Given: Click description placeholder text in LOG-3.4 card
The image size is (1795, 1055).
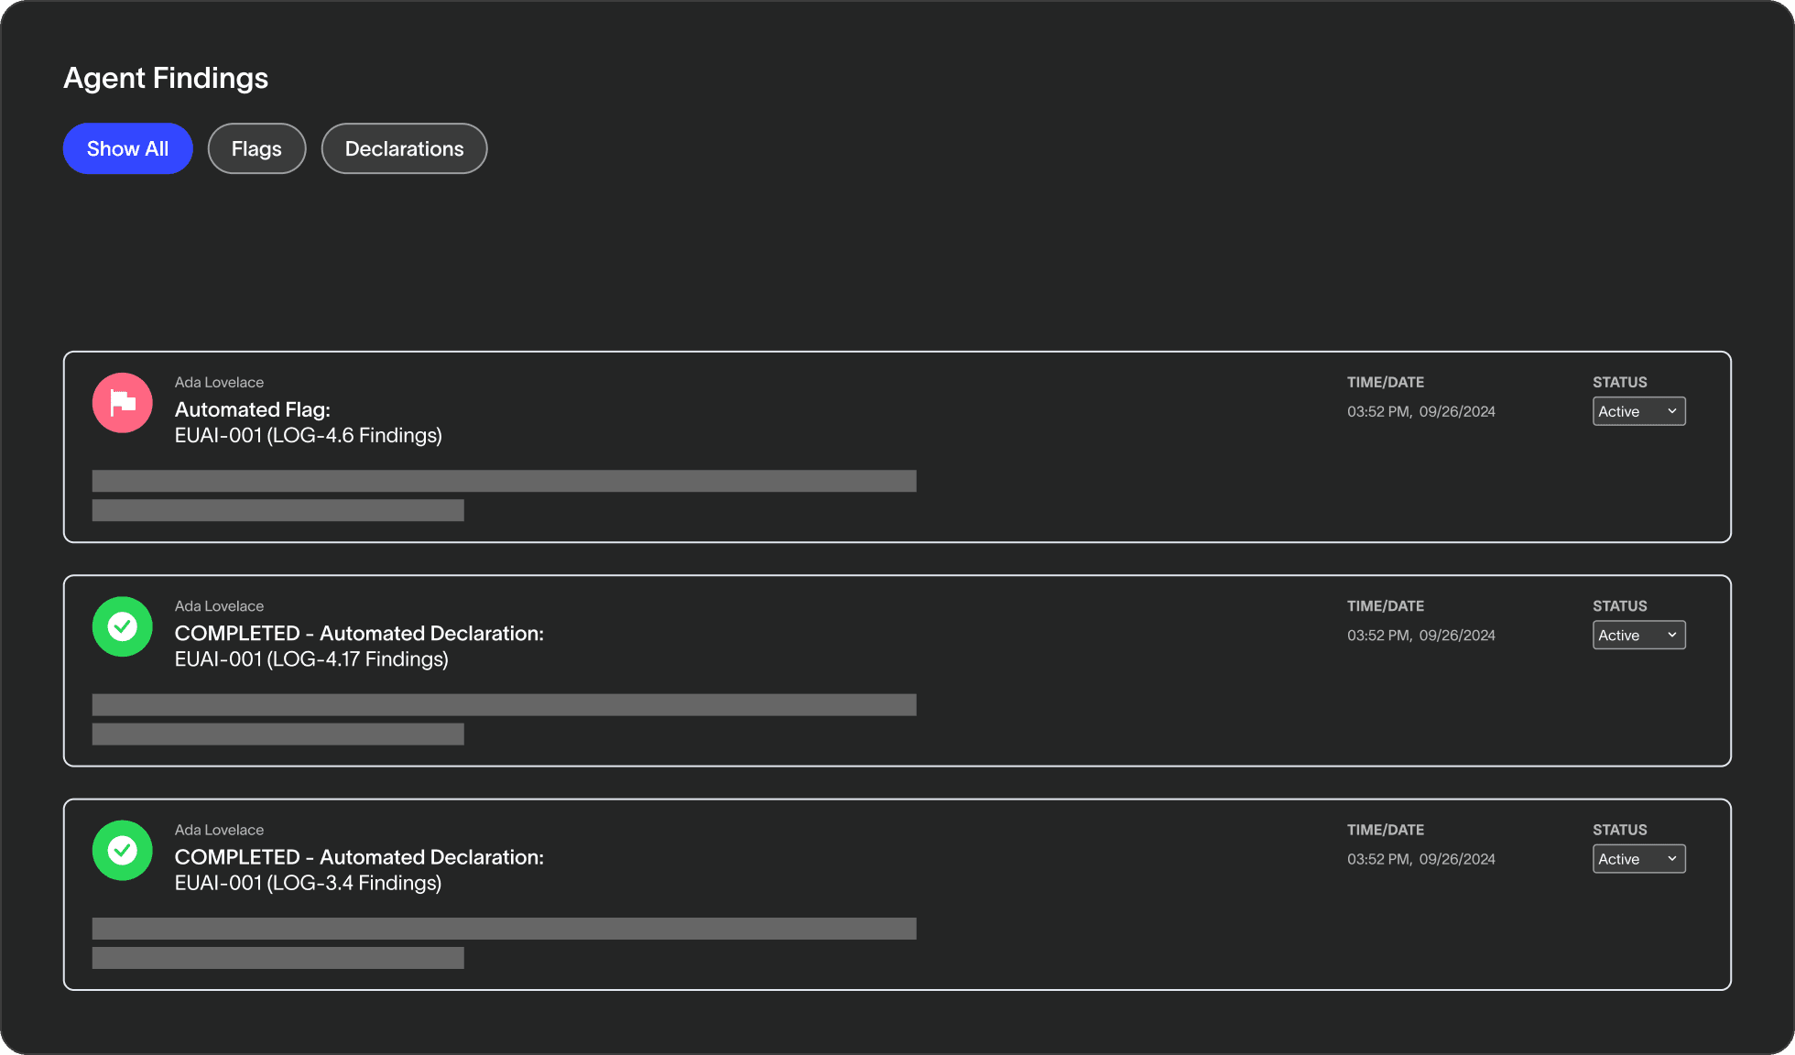Looking at the screenshot, I should tap(504, 929).
